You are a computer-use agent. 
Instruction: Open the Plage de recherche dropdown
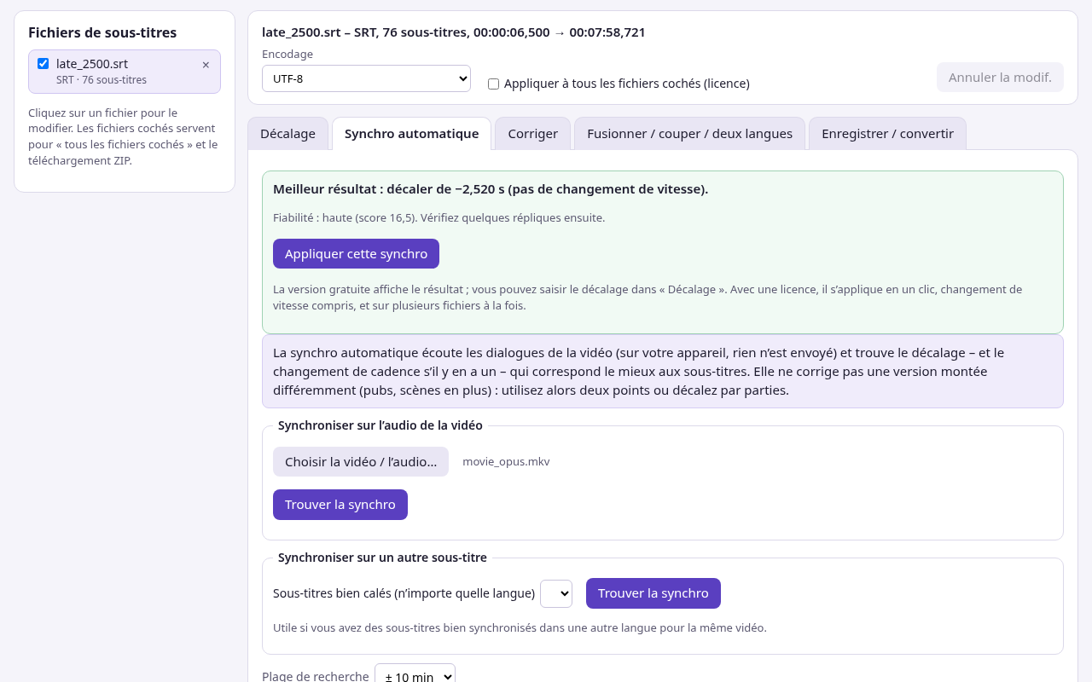pyautogui.click(x=415, y=673)
